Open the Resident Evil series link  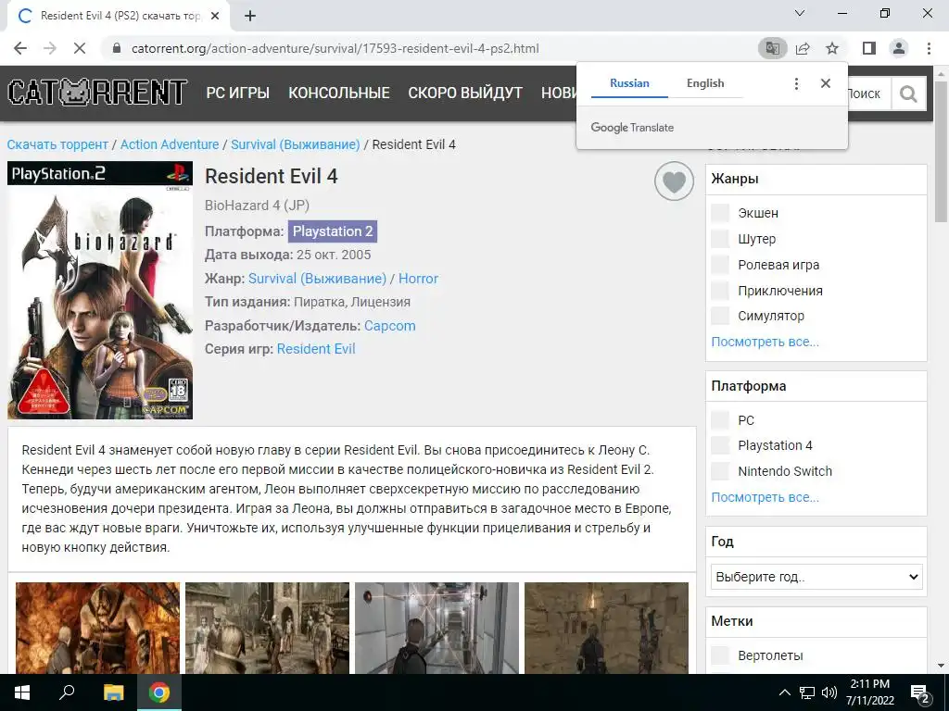pos(316,349)
